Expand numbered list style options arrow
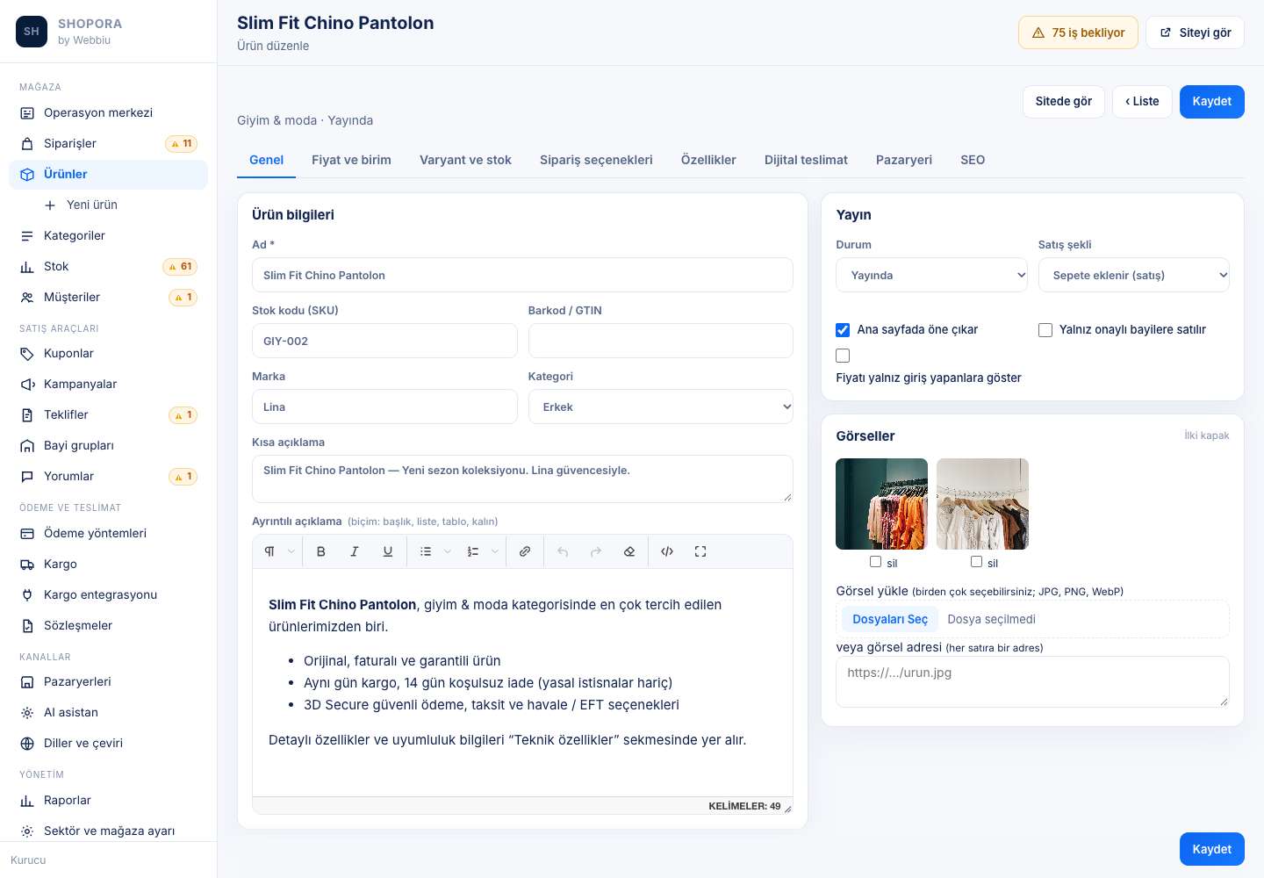Image resolution: width=1264 pixels, height=878 pixels. click(495, 551)
